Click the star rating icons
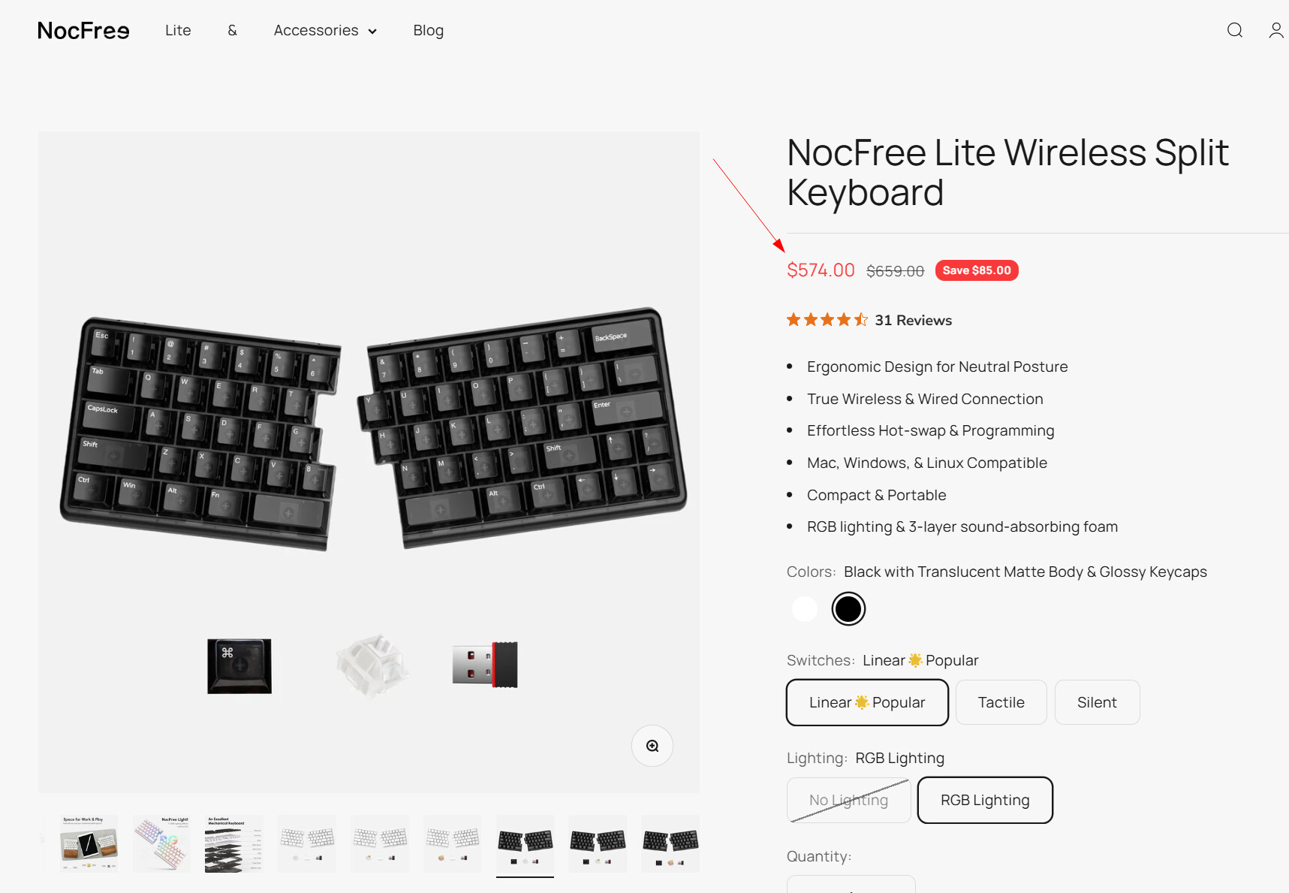This screenshot has width=1289, height=893. [827, 320]
